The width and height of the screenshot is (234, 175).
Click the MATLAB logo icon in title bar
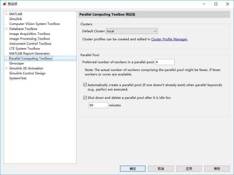(4, 4)
